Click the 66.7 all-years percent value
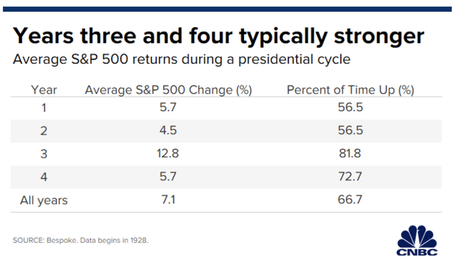This screenshot has width=454, height=264. [350, 199]
